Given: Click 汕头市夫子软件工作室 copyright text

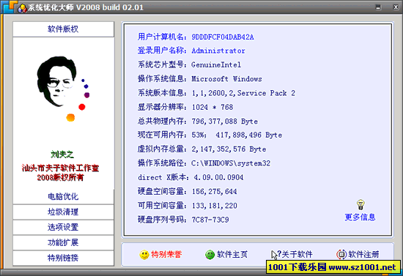Looking at the screenshot, I should coord(60,168).
